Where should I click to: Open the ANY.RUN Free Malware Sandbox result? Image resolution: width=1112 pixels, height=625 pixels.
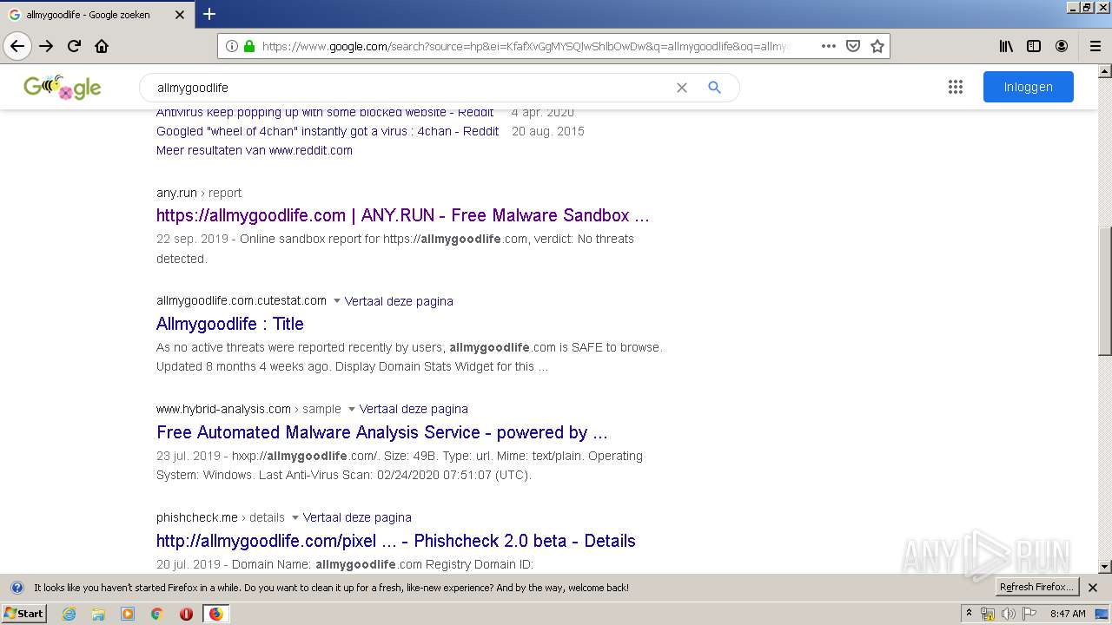pos(403,215)
